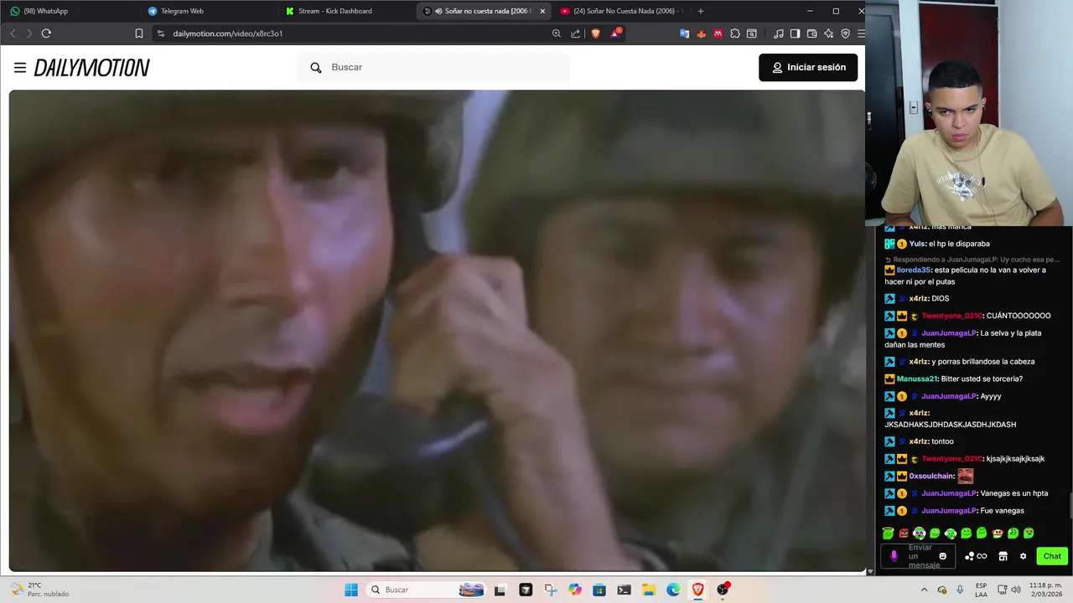
Task: Go back to the previous page
Action: pos(13,33)
